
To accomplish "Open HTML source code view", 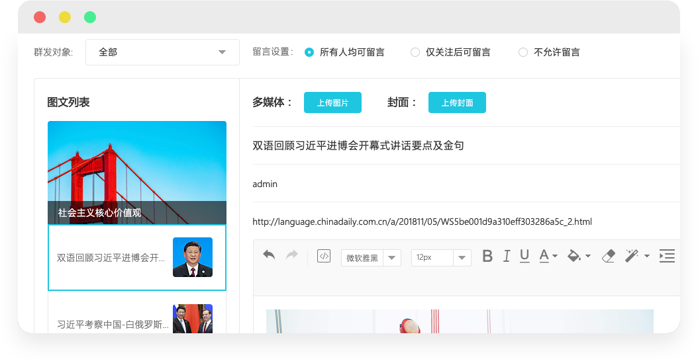I will [324, 256].
